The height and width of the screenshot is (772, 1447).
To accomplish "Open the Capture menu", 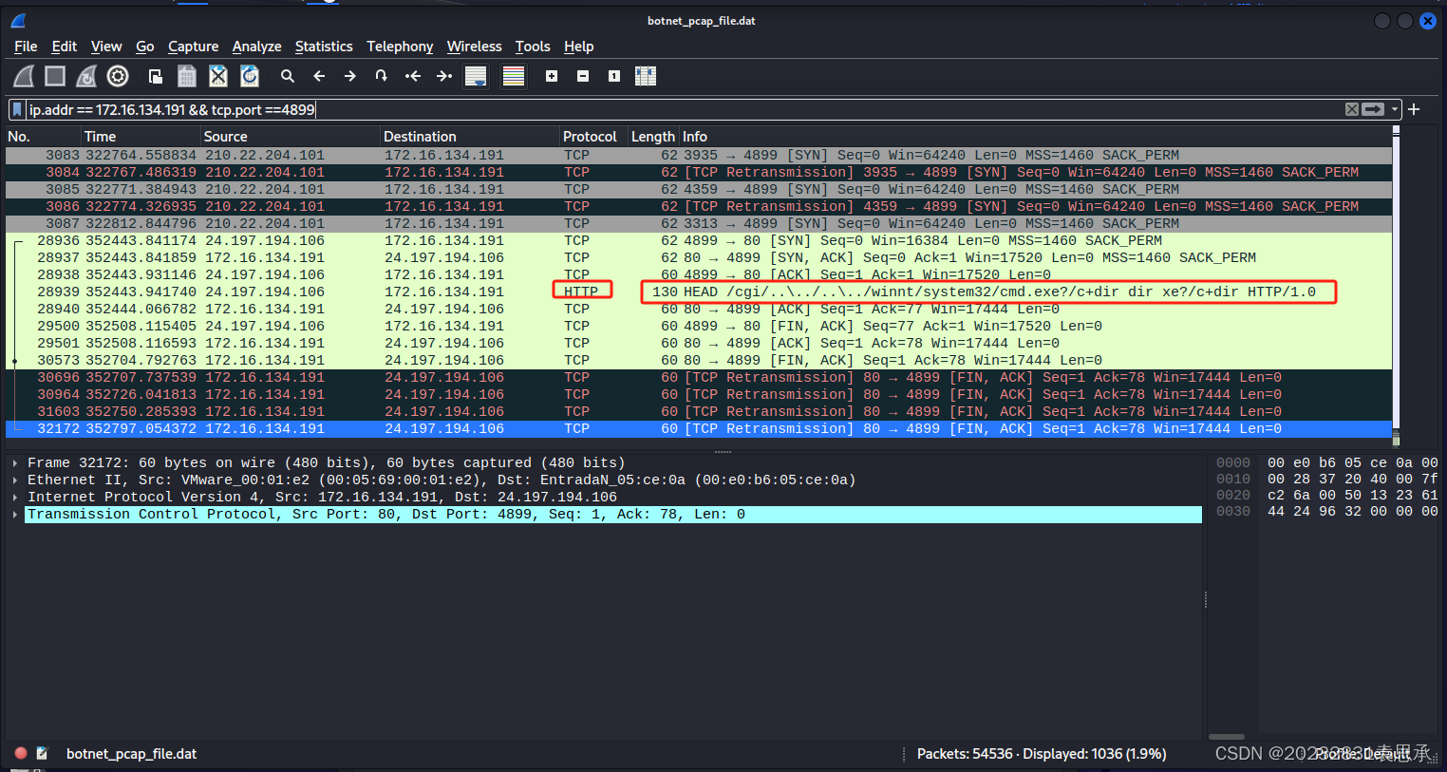I will pyautogui.click(x=193, y=47).
